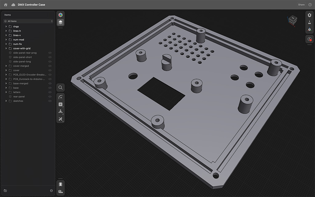This screenshot has width=315, height=197.
Task: Click the cloud sync icon
Action: (13, 5)
